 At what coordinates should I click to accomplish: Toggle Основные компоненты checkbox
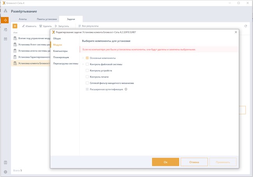coord(87,58)
